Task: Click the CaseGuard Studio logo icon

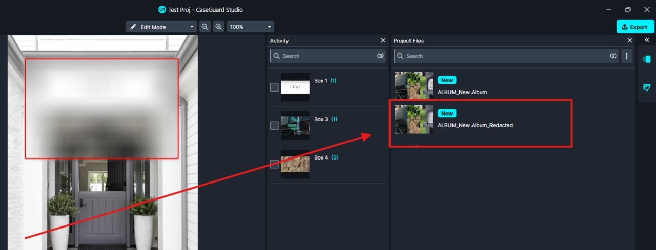Action: pyautogui.click(x=162, y=10)
